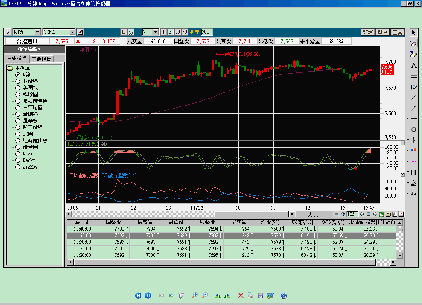422x305 pixels.
Task: Select the 桿形圖 radio button
Action: (x=18, y=95)
